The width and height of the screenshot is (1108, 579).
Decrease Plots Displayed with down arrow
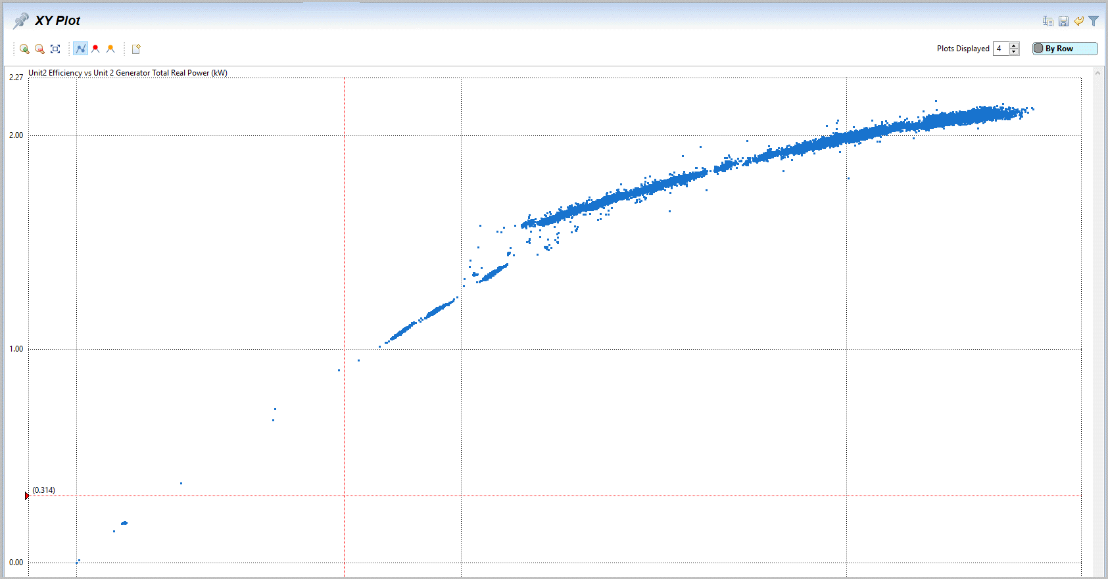tap(1014, 52)
